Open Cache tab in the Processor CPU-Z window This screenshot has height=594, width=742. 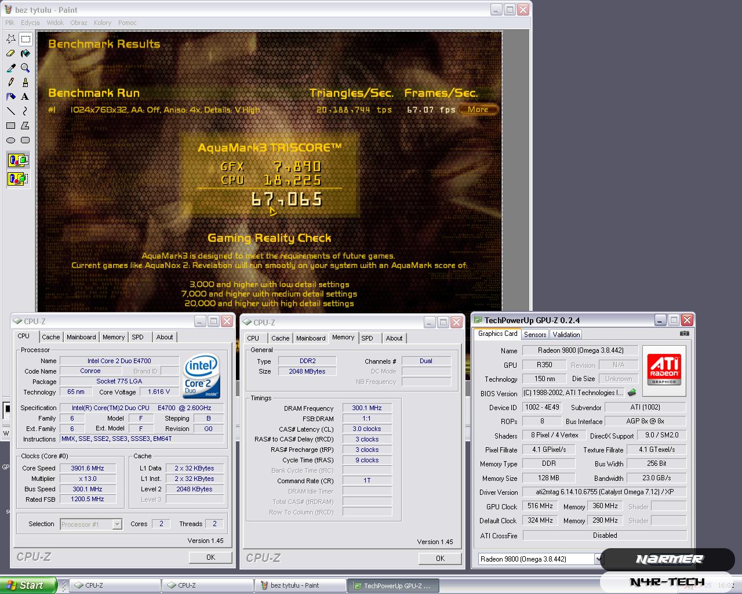pos(50,337)
